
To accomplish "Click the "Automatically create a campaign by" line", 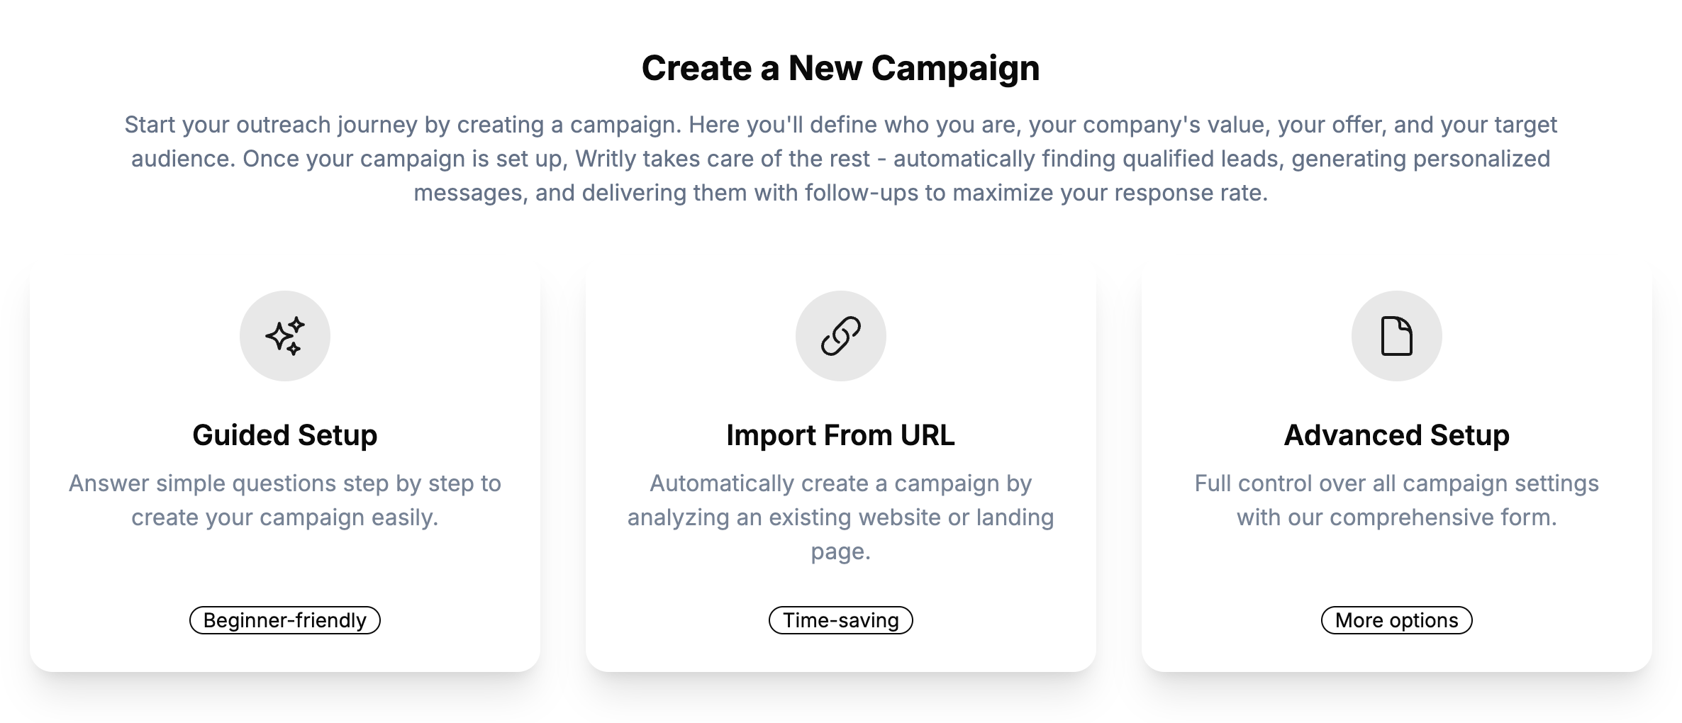I will [x=841, y=483].
